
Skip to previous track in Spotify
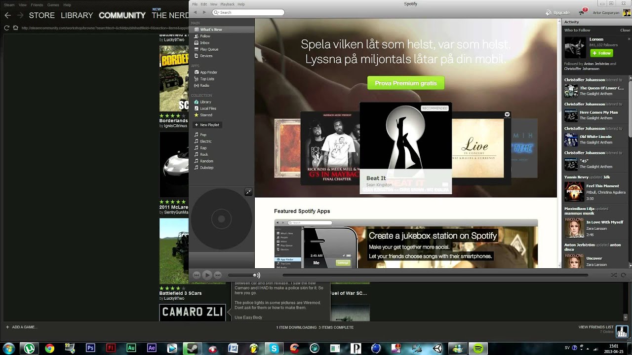point(197,275)
